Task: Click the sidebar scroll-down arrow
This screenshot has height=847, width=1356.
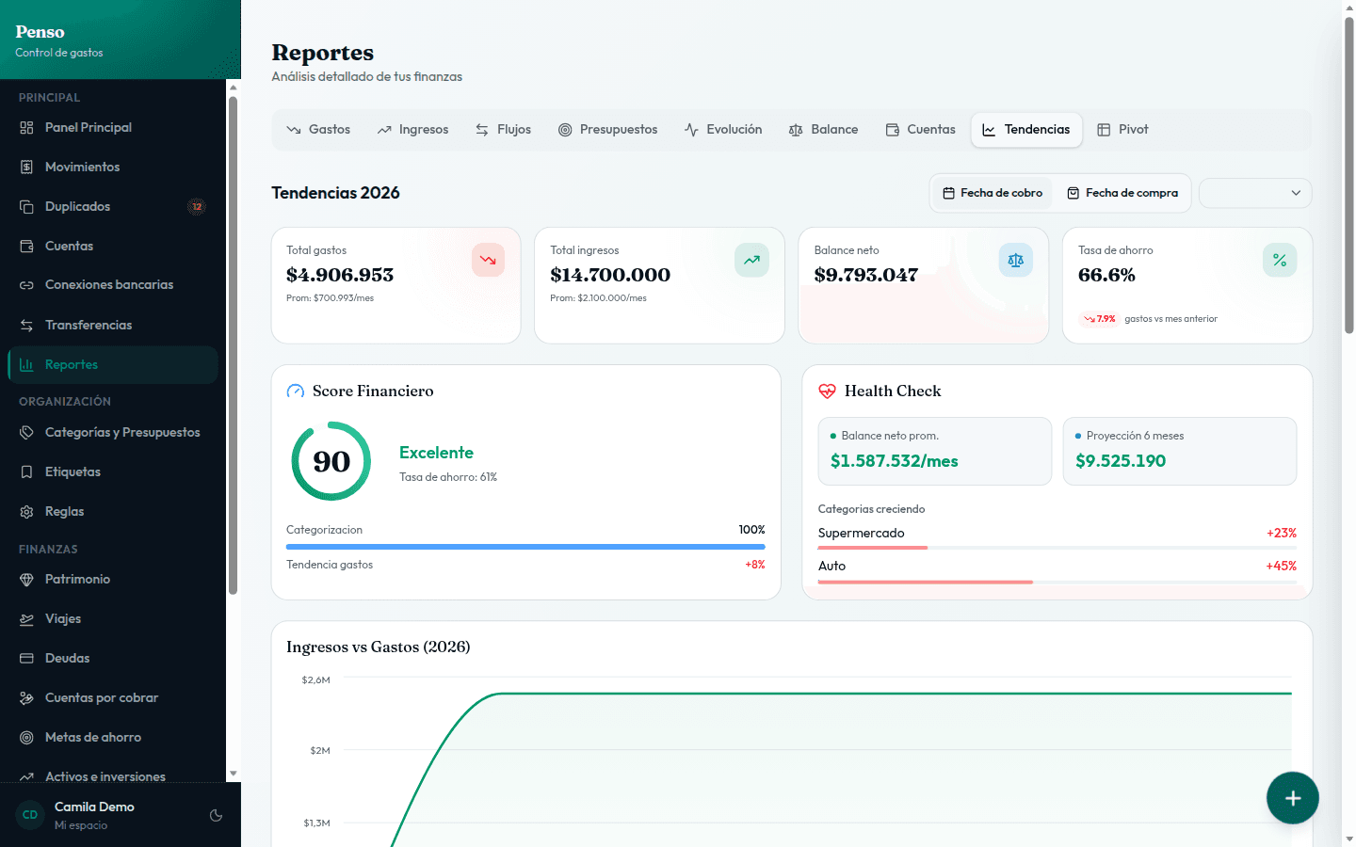Action: [x=234, y=774]
